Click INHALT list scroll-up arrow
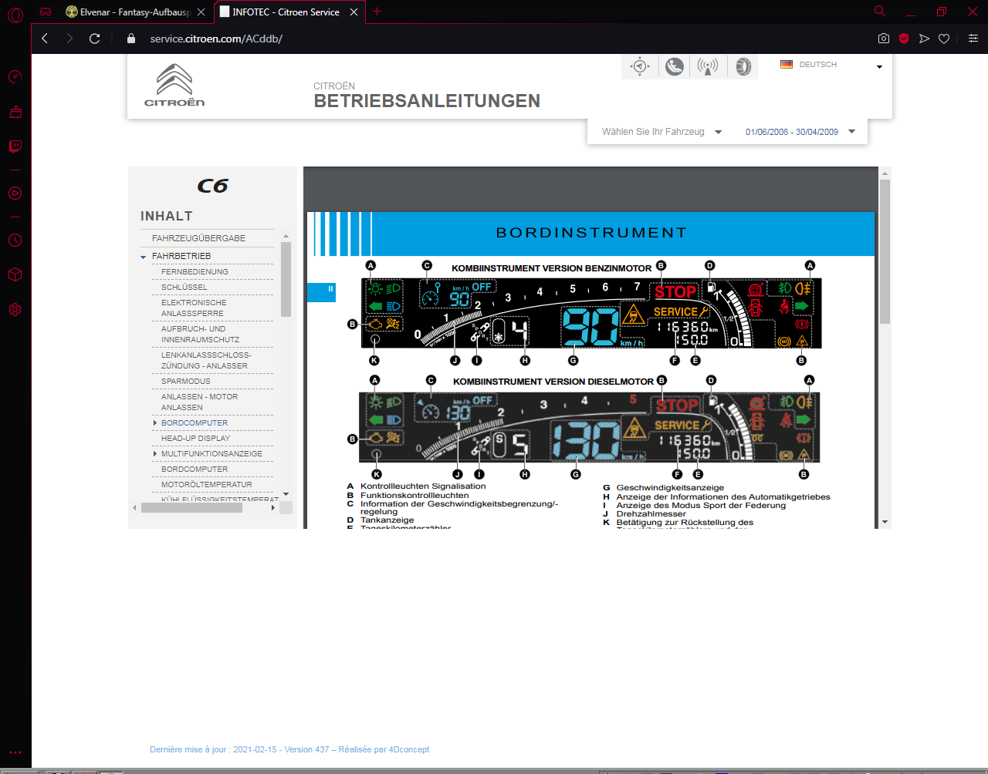 286,236
